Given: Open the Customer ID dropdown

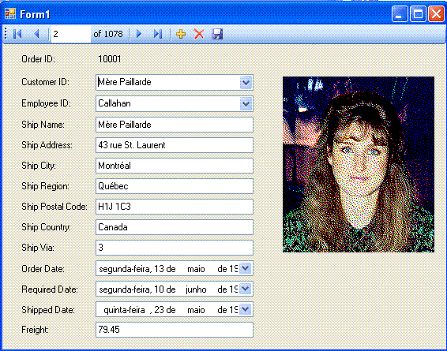Looking at the screenshot, I should (x=246, y=83).
